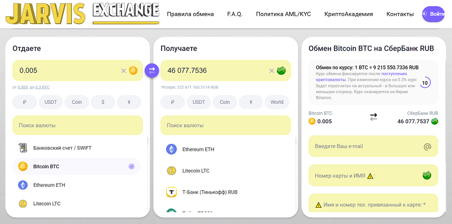Click the @ icon in e-mail field

pyautogui.click(x=427, y=147)
